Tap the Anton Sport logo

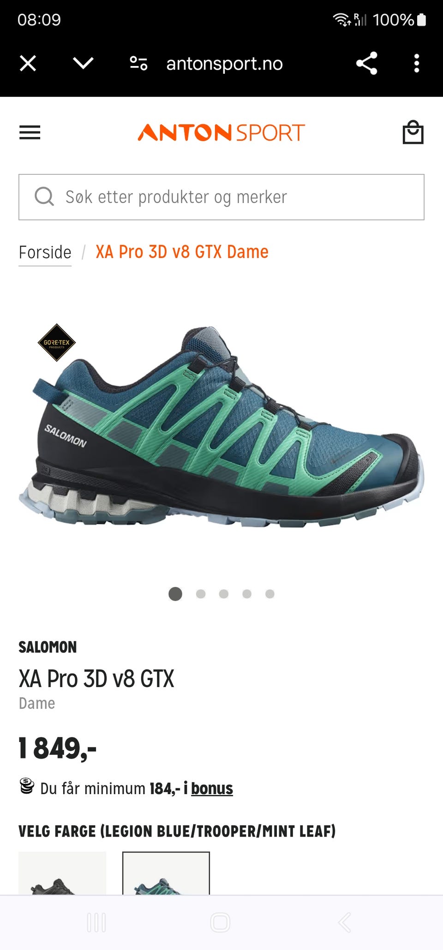pos(221,132)
